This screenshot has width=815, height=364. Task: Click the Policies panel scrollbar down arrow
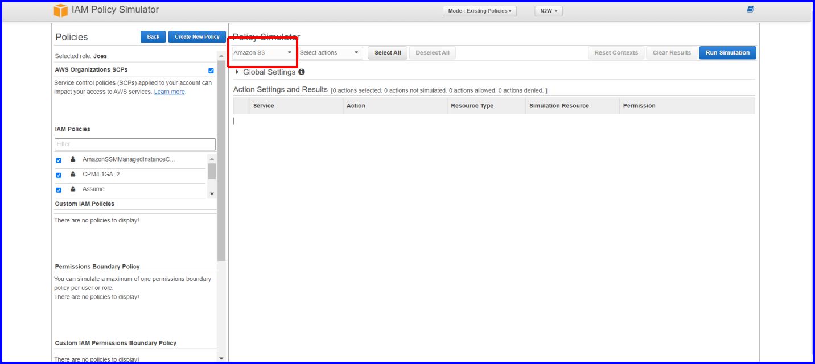221,358
